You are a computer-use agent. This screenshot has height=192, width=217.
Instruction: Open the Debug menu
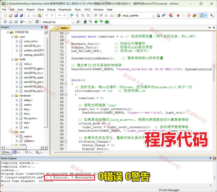[x=51, y=10]
